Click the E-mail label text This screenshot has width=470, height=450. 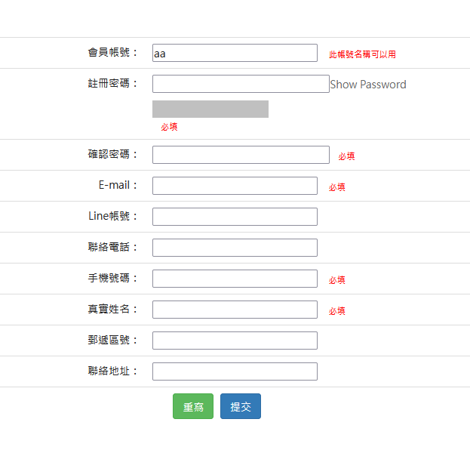118,186
